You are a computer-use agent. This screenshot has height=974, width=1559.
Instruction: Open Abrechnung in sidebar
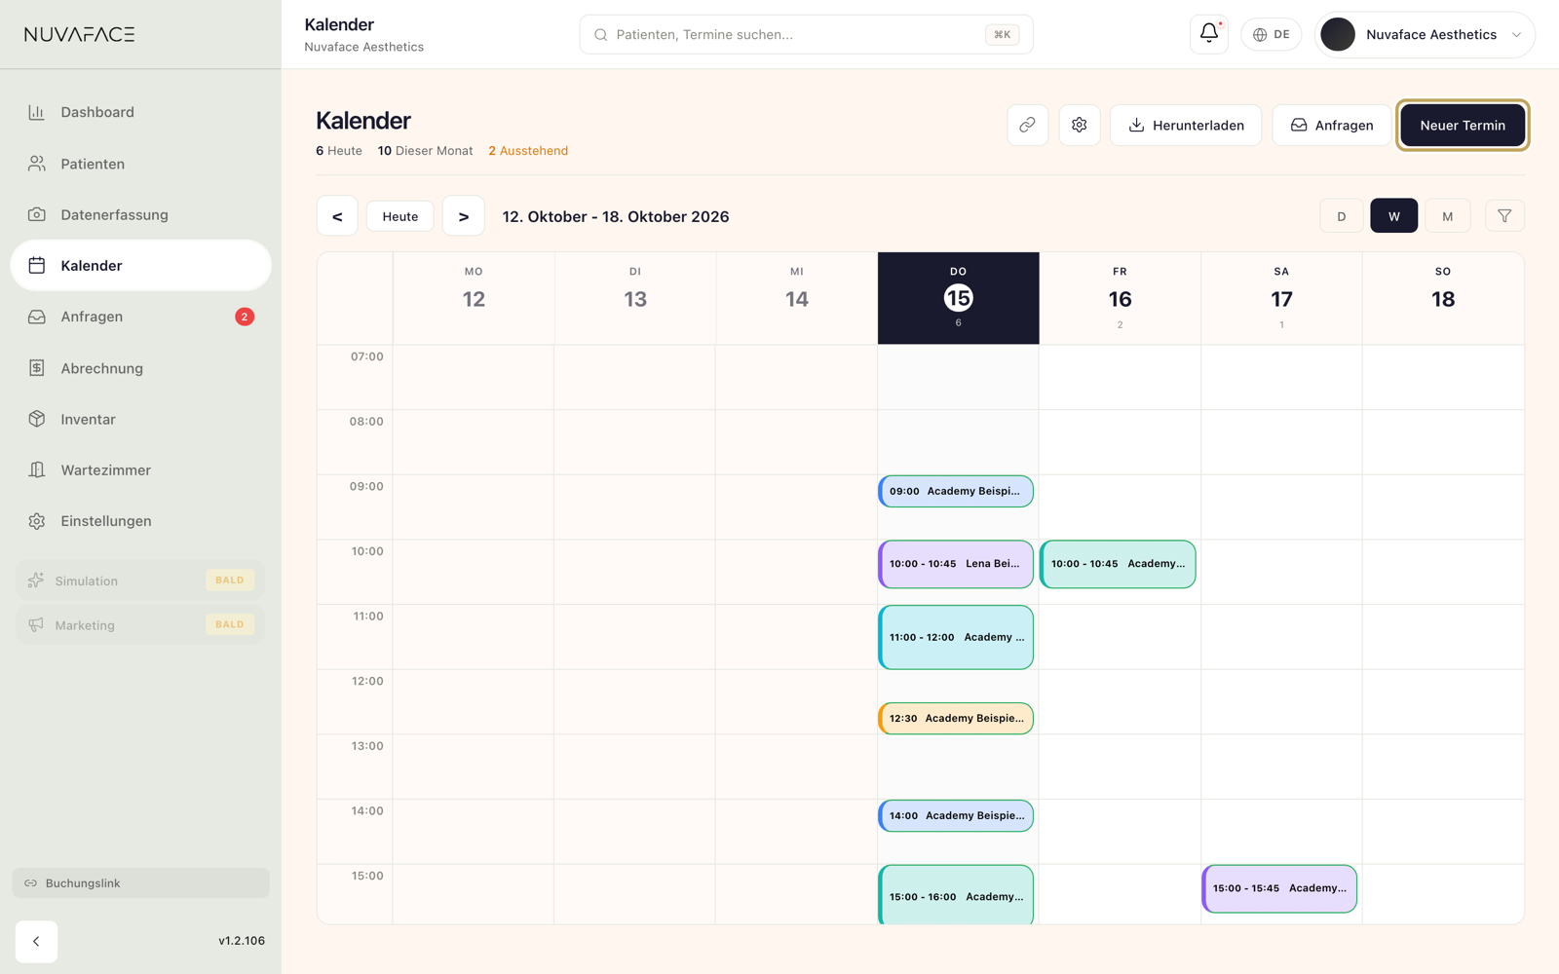pyautogui.click(x=140, y=368)
